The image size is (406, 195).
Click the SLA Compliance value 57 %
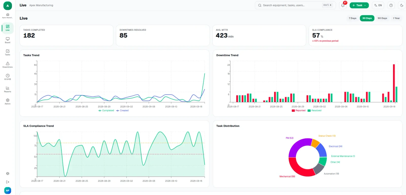click(318, 36)
